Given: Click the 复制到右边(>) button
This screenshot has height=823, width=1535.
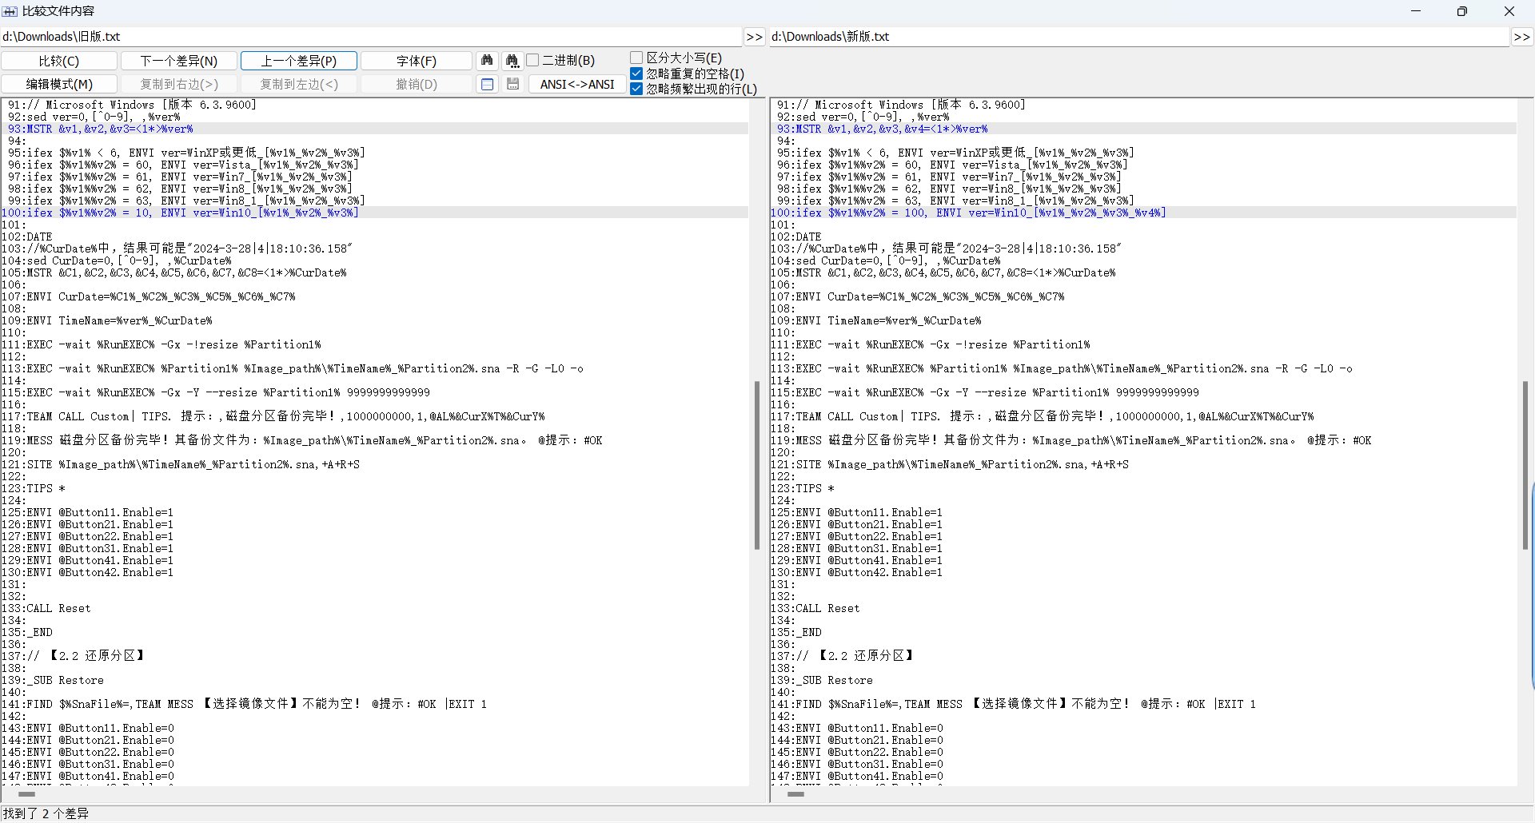Looking at the screenshot, I should click(x=179, y=84).
